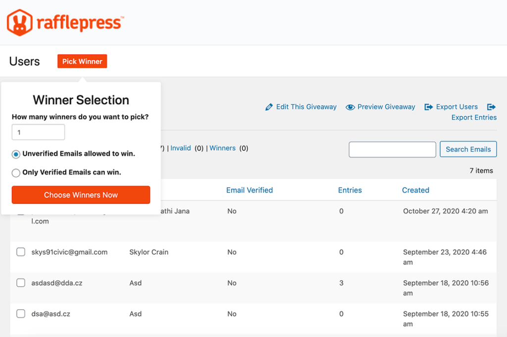Sort by the Email Verified column

(250, 190)
